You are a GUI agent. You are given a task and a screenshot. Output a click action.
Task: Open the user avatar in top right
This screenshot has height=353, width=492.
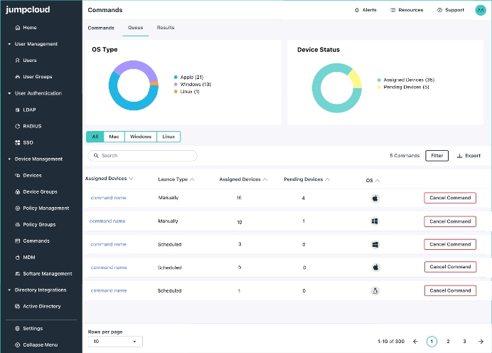[480, 10]
